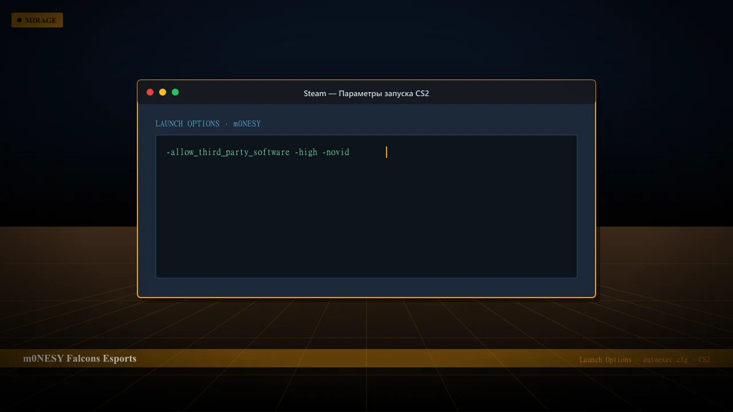Click the window title "Steam — Параметры запуска CS2"
Screen dimensions: 733x412
tap(366, 93)
